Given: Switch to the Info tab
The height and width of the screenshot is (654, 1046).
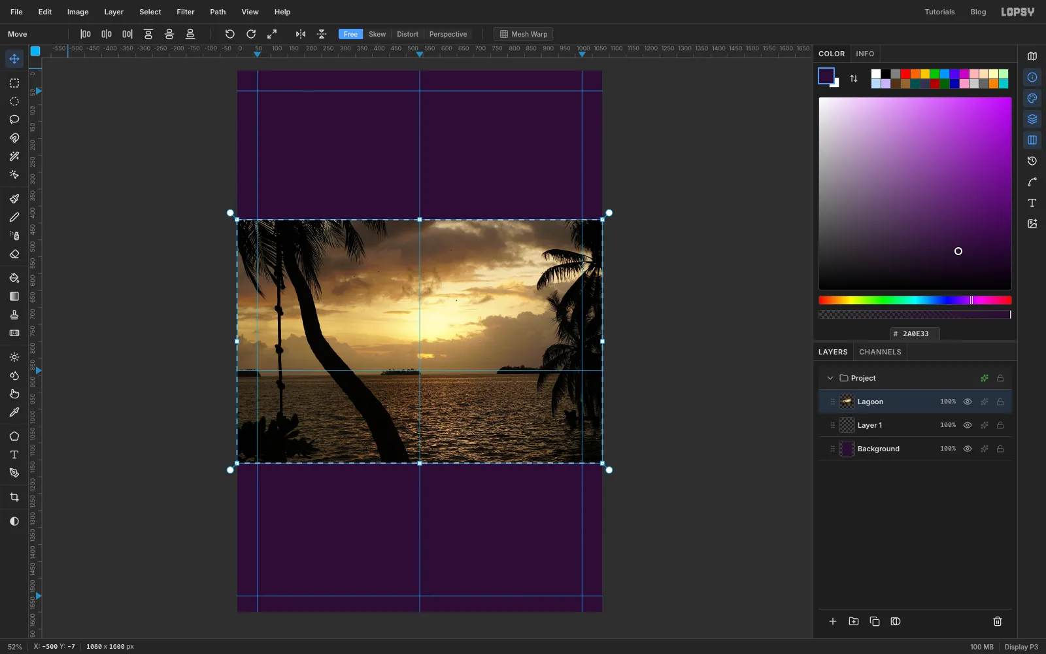Looking at the screenshot, I should 865,54.
